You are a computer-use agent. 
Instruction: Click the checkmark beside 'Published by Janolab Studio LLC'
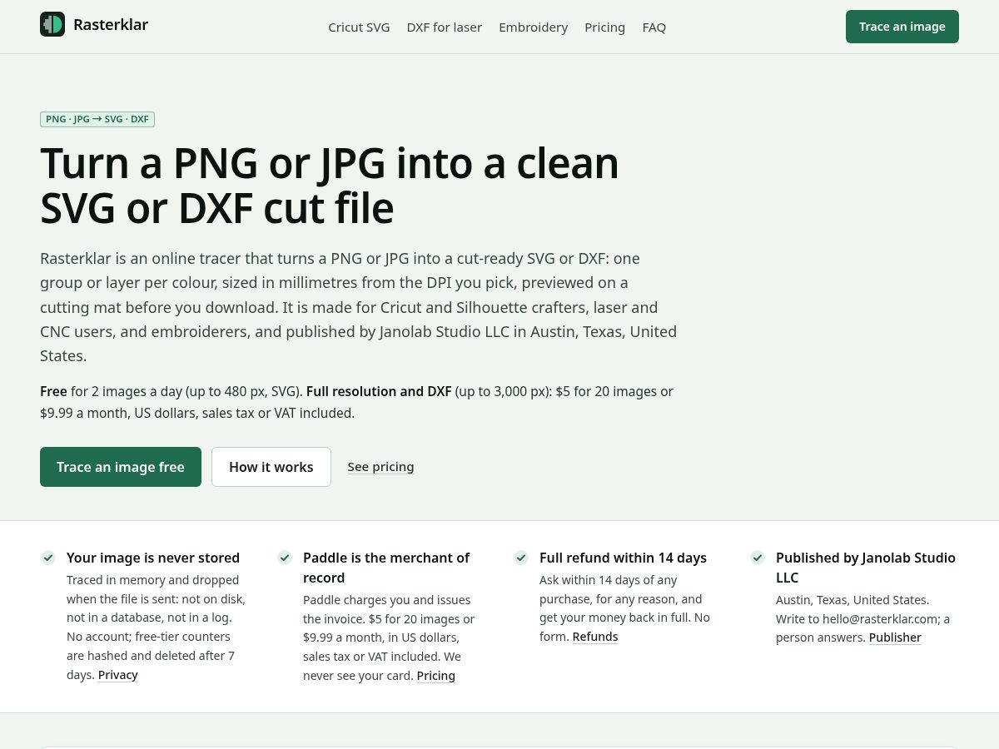[x=758, y=558]
